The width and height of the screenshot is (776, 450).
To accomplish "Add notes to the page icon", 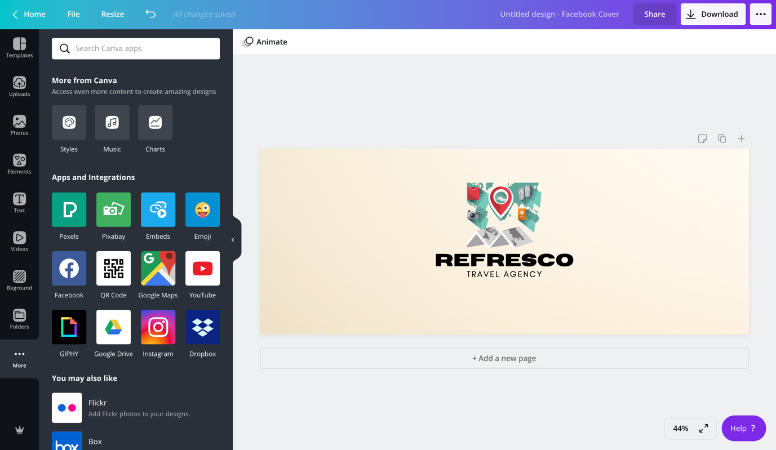I will pyautogui.click(x=702, y=139).
